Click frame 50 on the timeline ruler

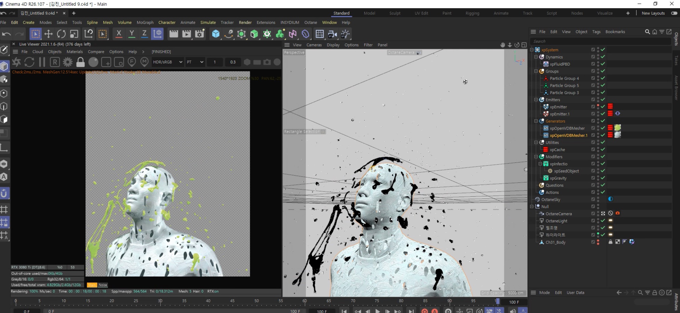click(x=256, y=301)
